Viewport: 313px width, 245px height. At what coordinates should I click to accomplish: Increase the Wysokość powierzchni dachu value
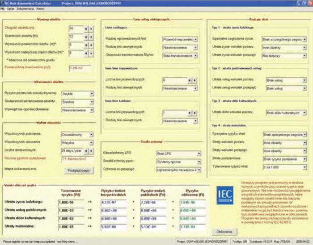point(91,45)
